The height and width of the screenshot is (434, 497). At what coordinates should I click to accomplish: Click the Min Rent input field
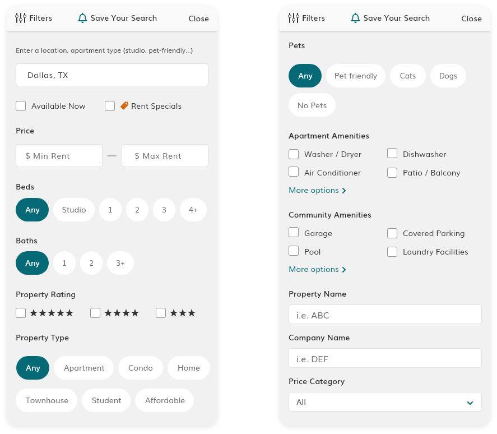tap(59, 156)
